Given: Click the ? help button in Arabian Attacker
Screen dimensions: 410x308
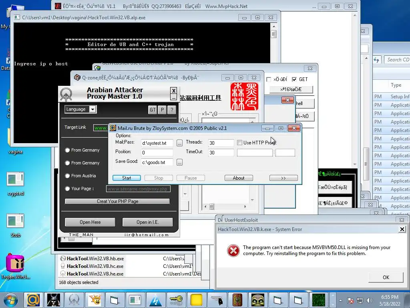Looking at the screenshot, I should (172, 110).
